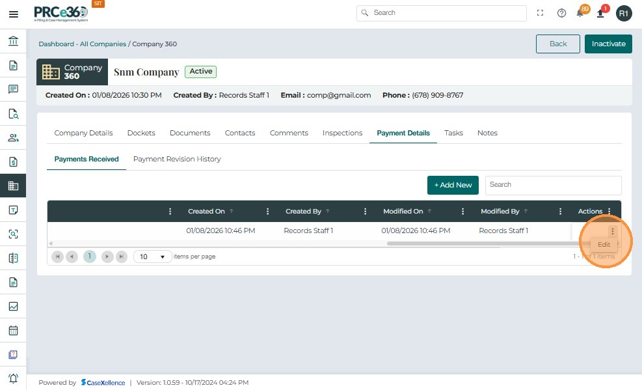Open the people contacts sidebar icon
Viewport: 642px width, 390px height.
tap(13, 137)
